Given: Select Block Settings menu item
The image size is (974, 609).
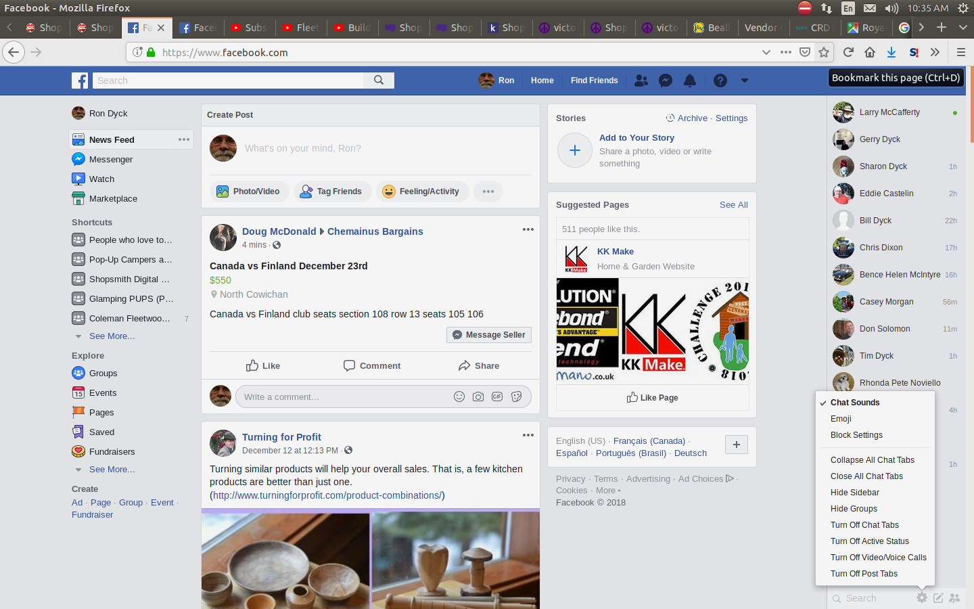Looking at the screenshot, I should pos(856,435).
